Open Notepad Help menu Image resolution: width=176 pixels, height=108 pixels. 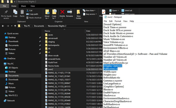pyautogui.click(x=132, y=21)
